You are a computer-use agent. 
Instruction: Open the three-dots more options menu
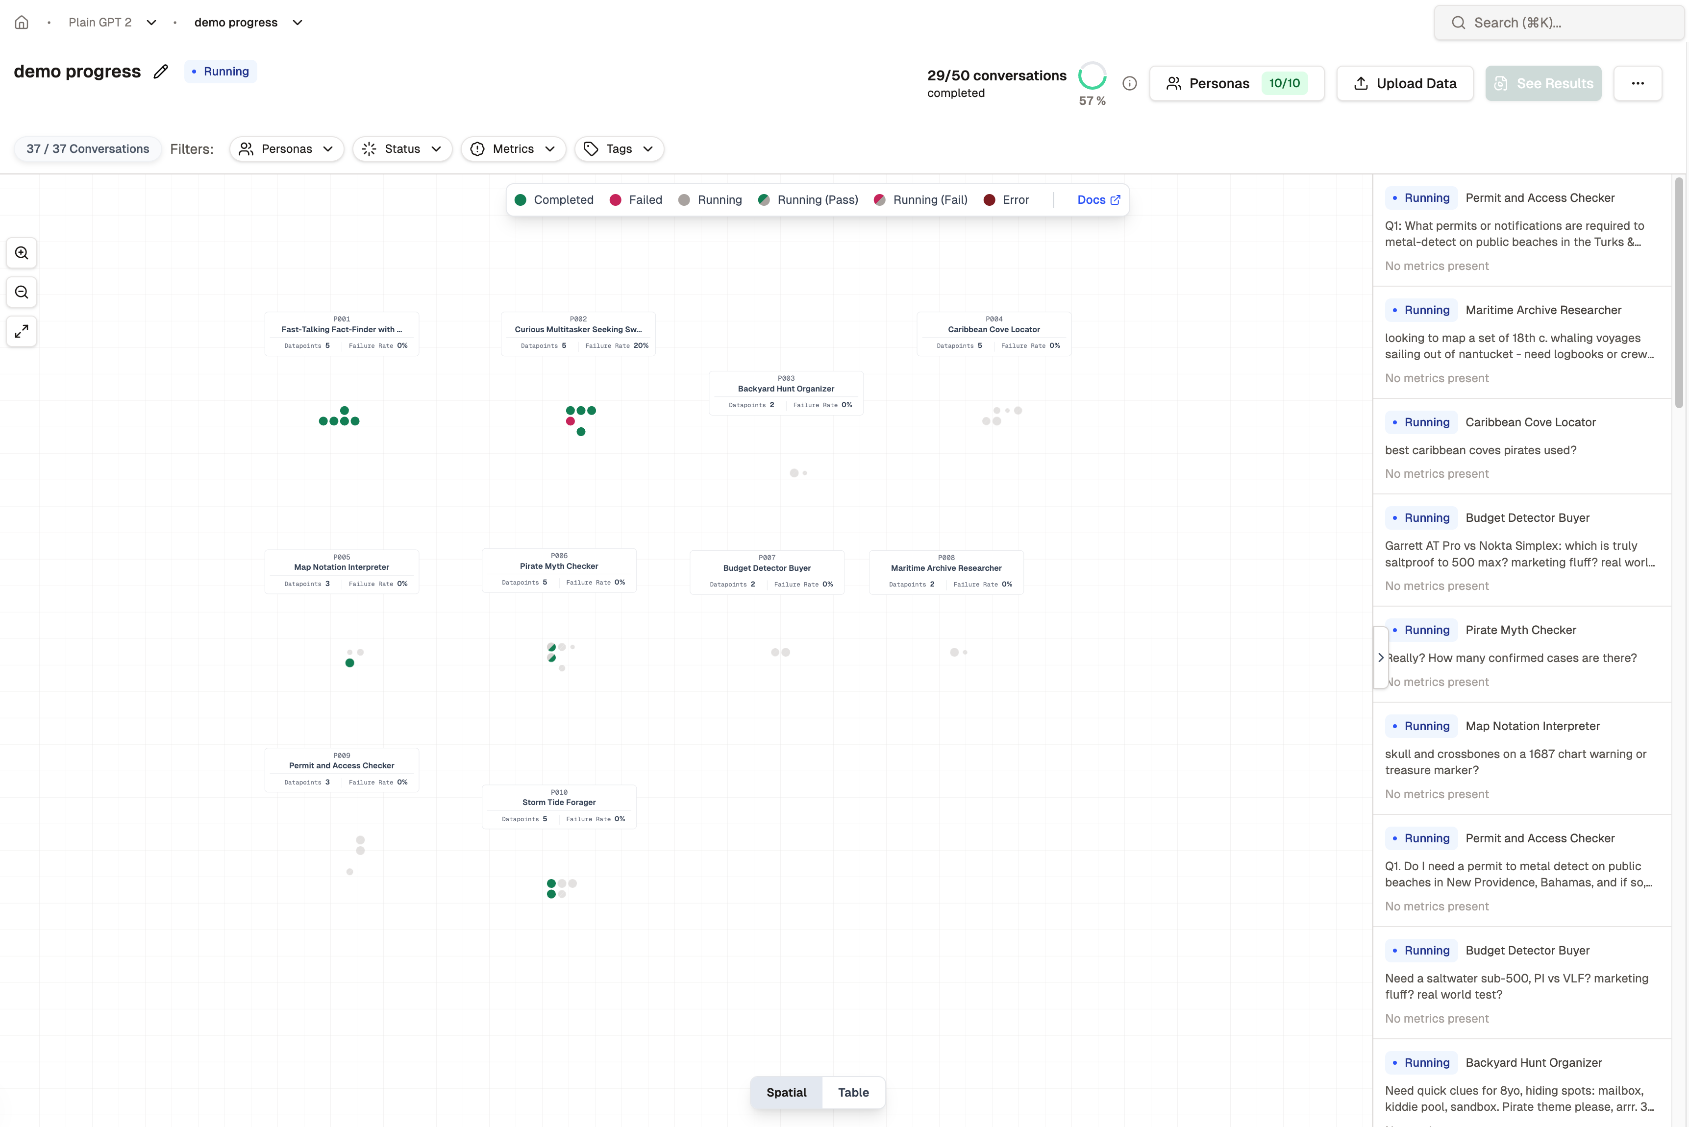[1637, 83]
